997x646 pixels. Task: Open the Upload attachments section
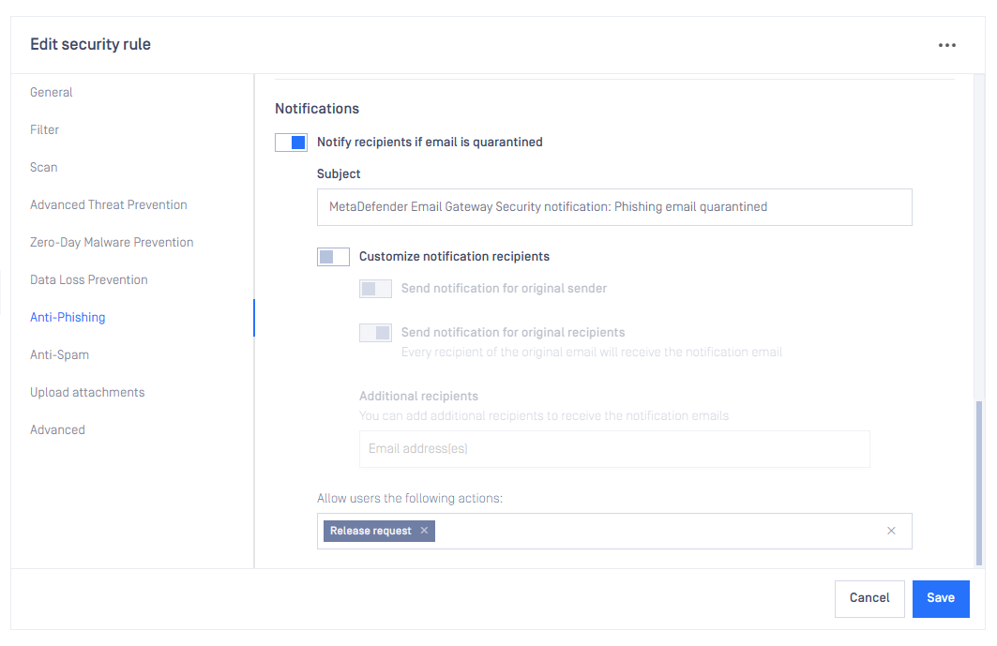click(88, 392)
